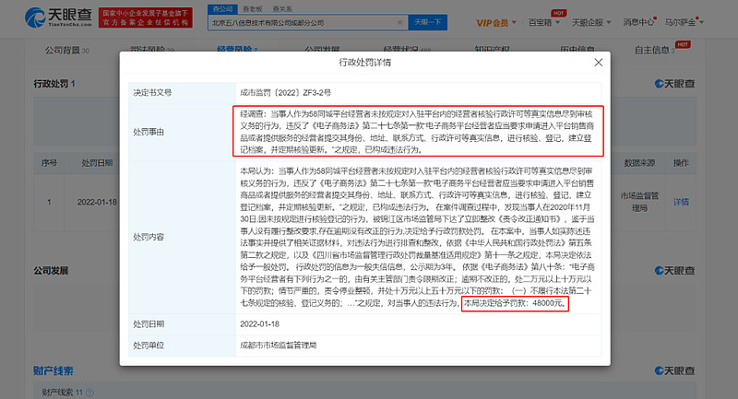Click the HOT badge above 百宝箱
This screenshot has width=738, height=399.
click(559, 13)
